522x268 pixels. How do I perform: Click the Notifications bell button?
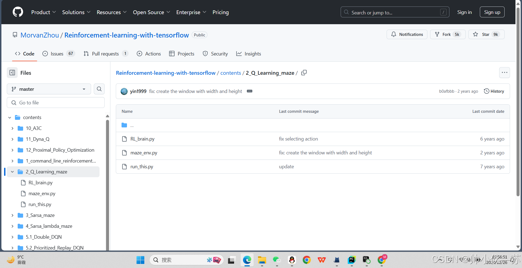click(x=407, y=35)
